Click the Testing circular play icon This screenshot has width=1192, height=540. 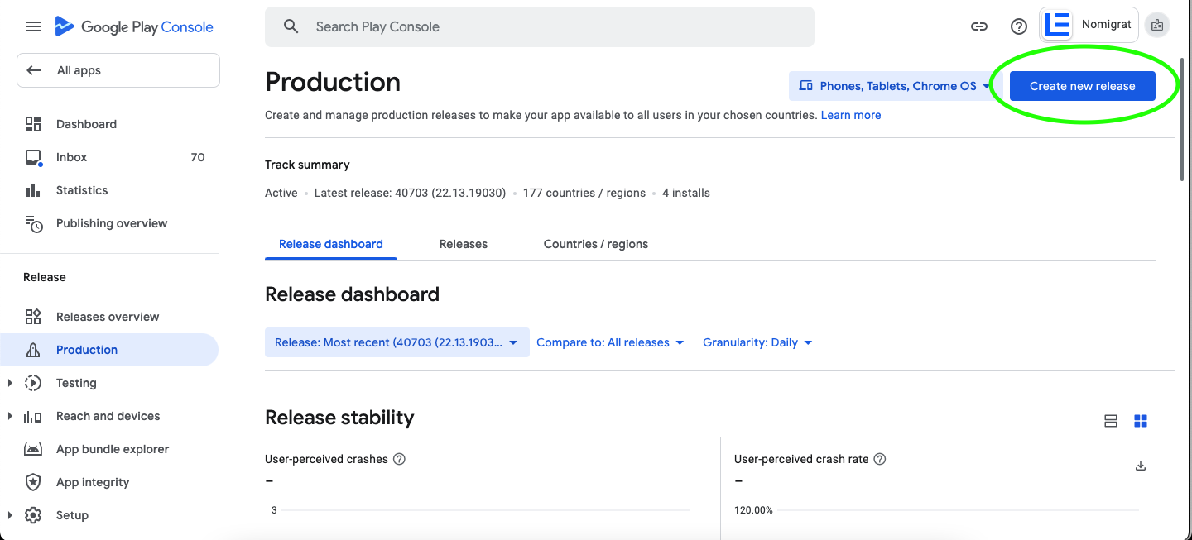coord(33,383)
